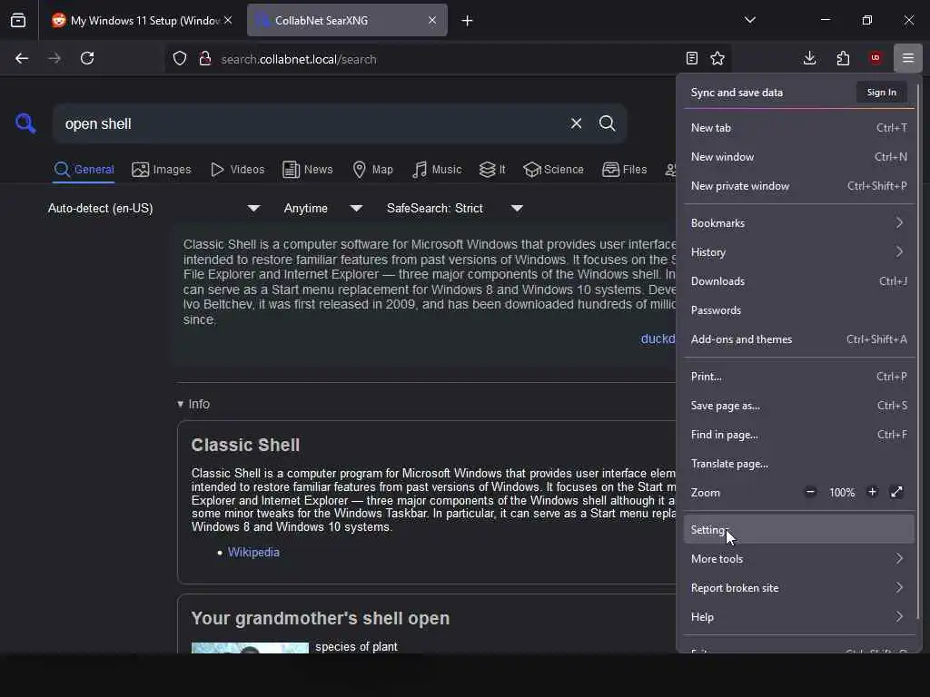
Task: Switch to the Science category
Action: point(553,170)
